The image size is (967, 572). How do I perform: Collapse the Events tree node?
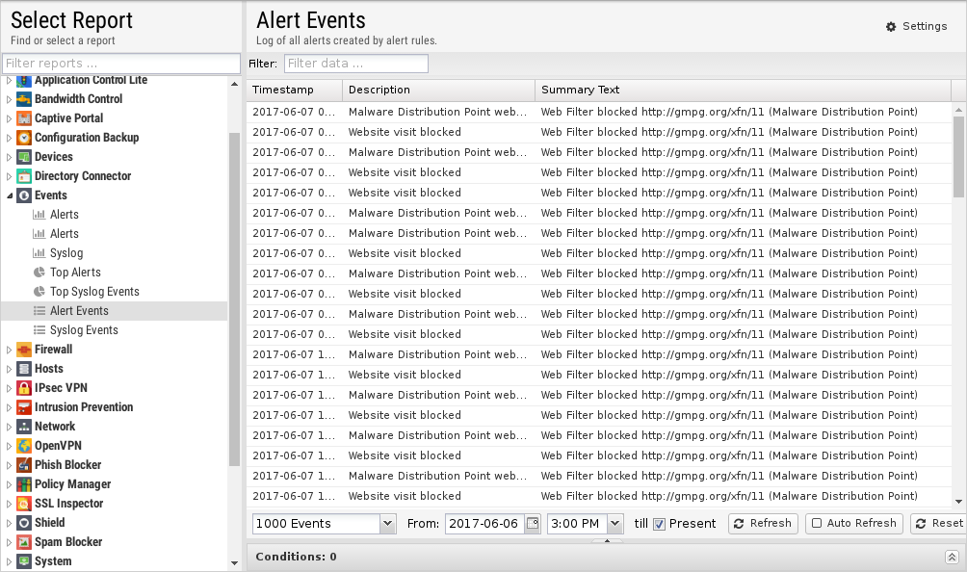tap(10, 195)
